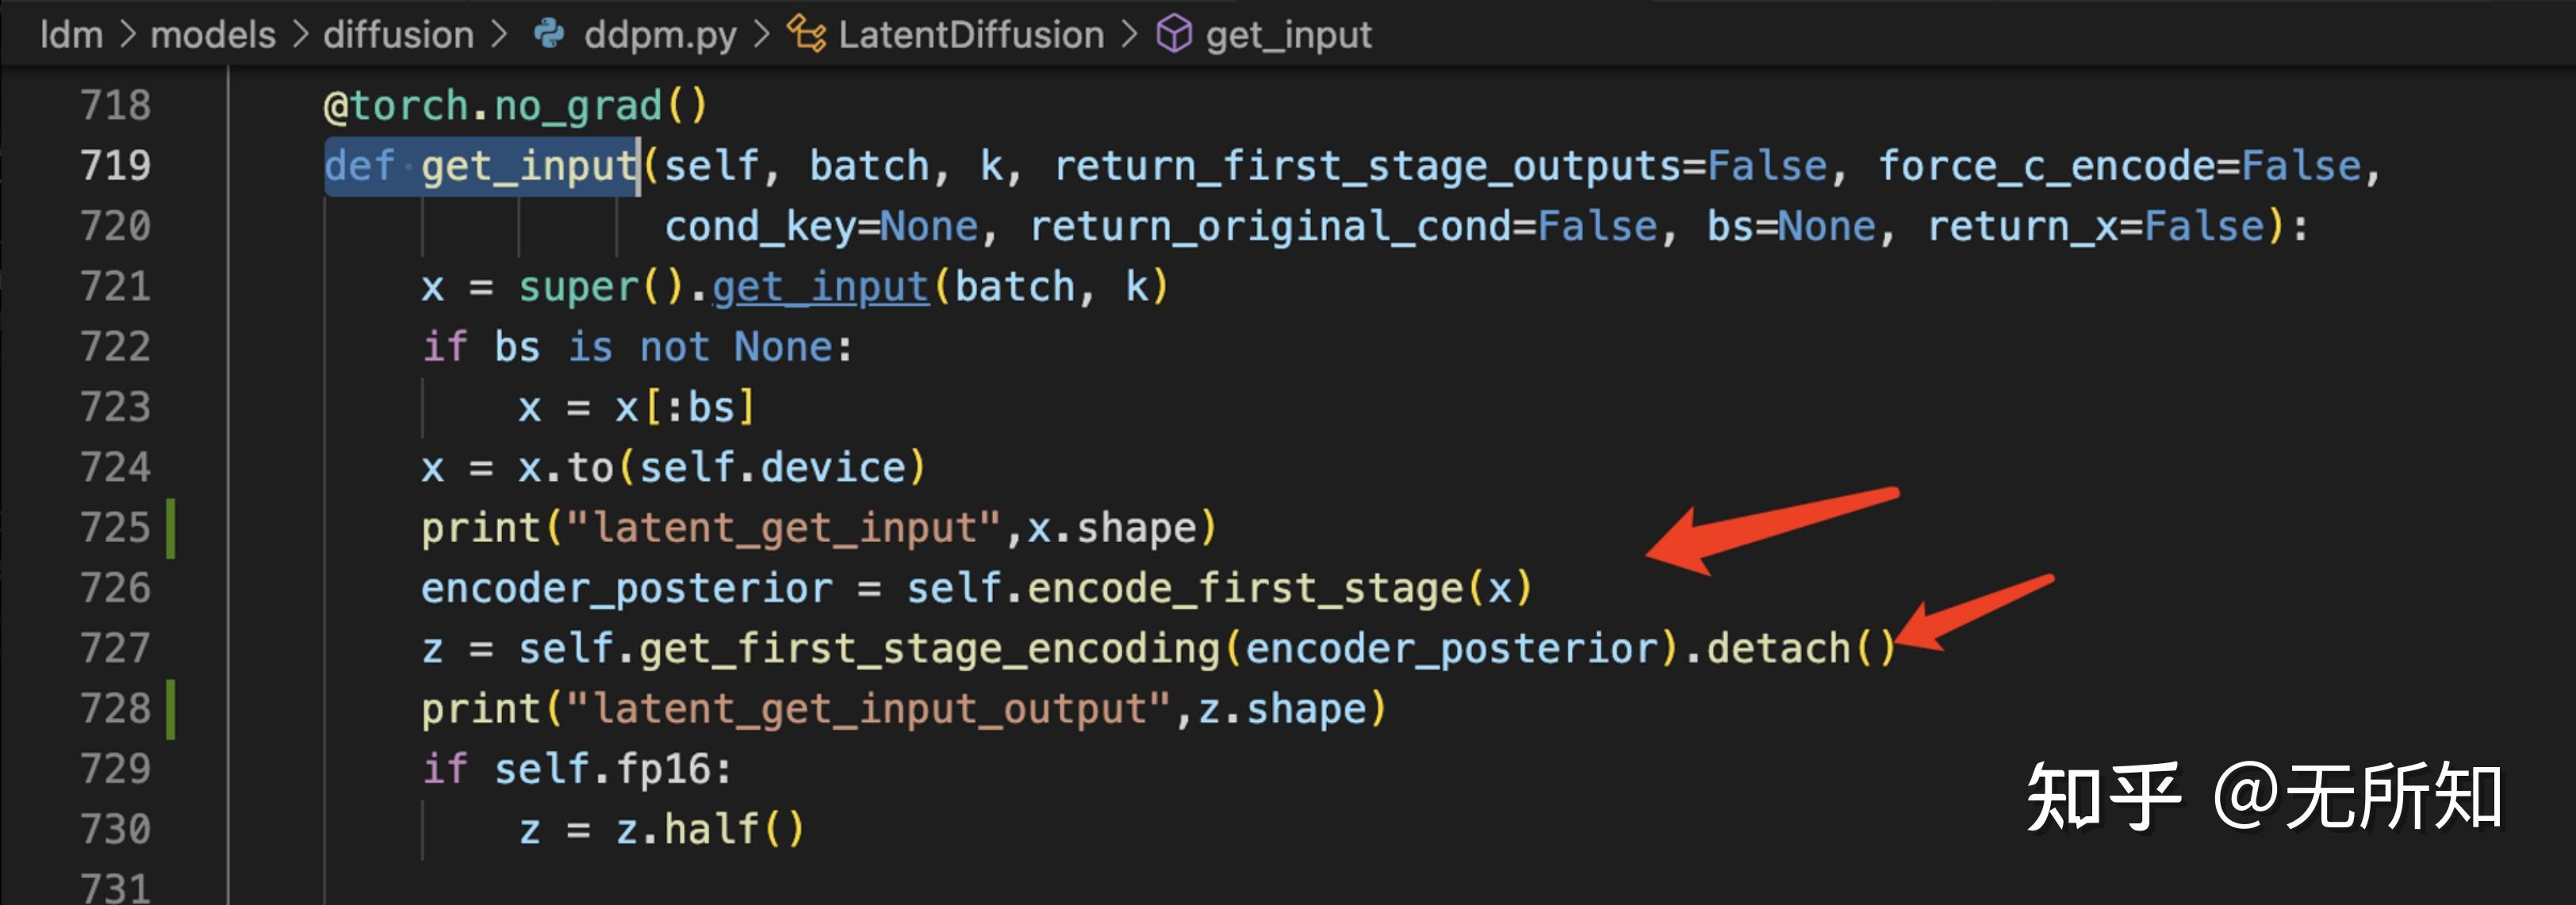Select the models breadcrumb segment
Screen dimensions: 2576x905
coord(212,35)
